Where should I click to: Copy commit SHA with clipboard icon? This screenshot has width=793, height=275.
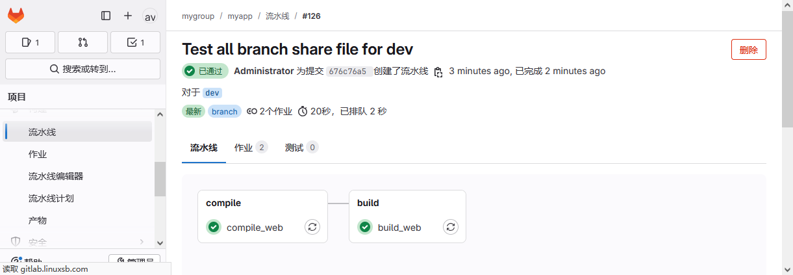tap(438, 72)
